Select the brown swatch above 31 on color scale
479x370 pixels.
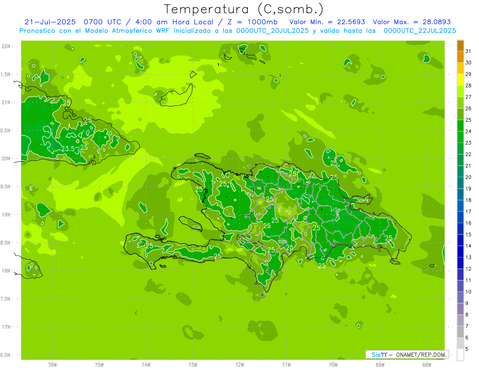click(460, 46)
